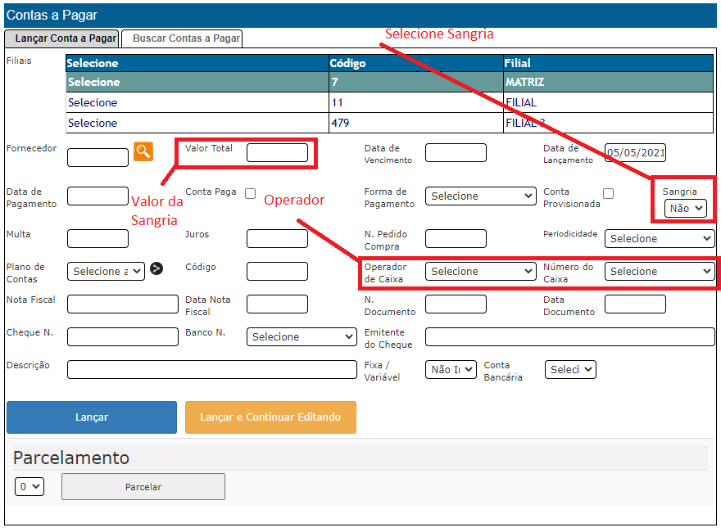Click the Descrição input field
The image size is (721, 532).
pyautogui.click(x=212, y=370)
